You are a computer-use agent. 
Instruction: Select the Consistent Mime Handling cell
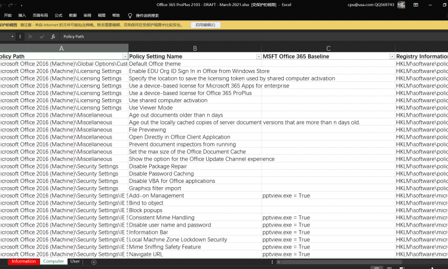pyautogui.click(x=195, y=218)
